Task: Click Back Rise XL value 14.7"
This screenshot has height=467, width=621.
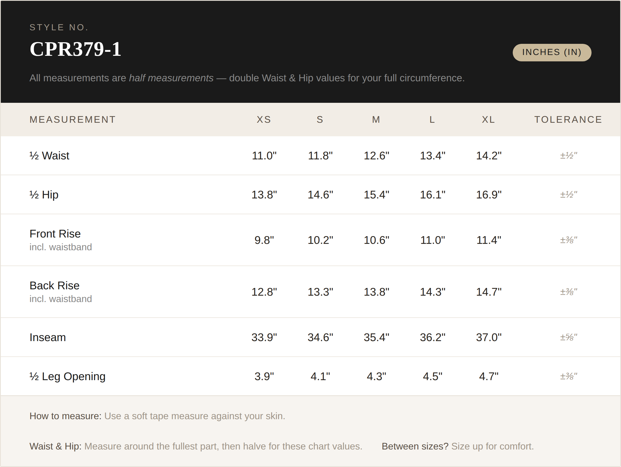Action: pyautogui.click(x=489, y=292)
